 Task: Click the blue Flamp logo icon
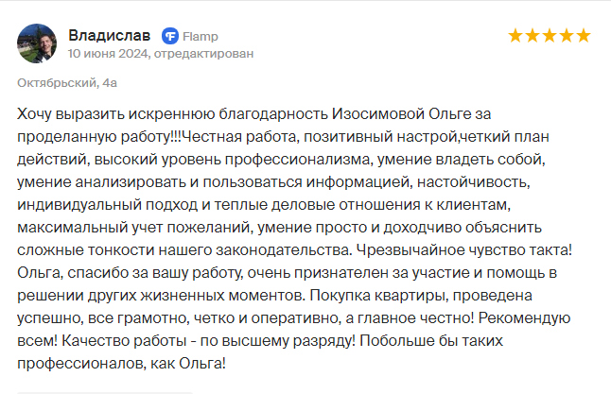pos(170,36)
